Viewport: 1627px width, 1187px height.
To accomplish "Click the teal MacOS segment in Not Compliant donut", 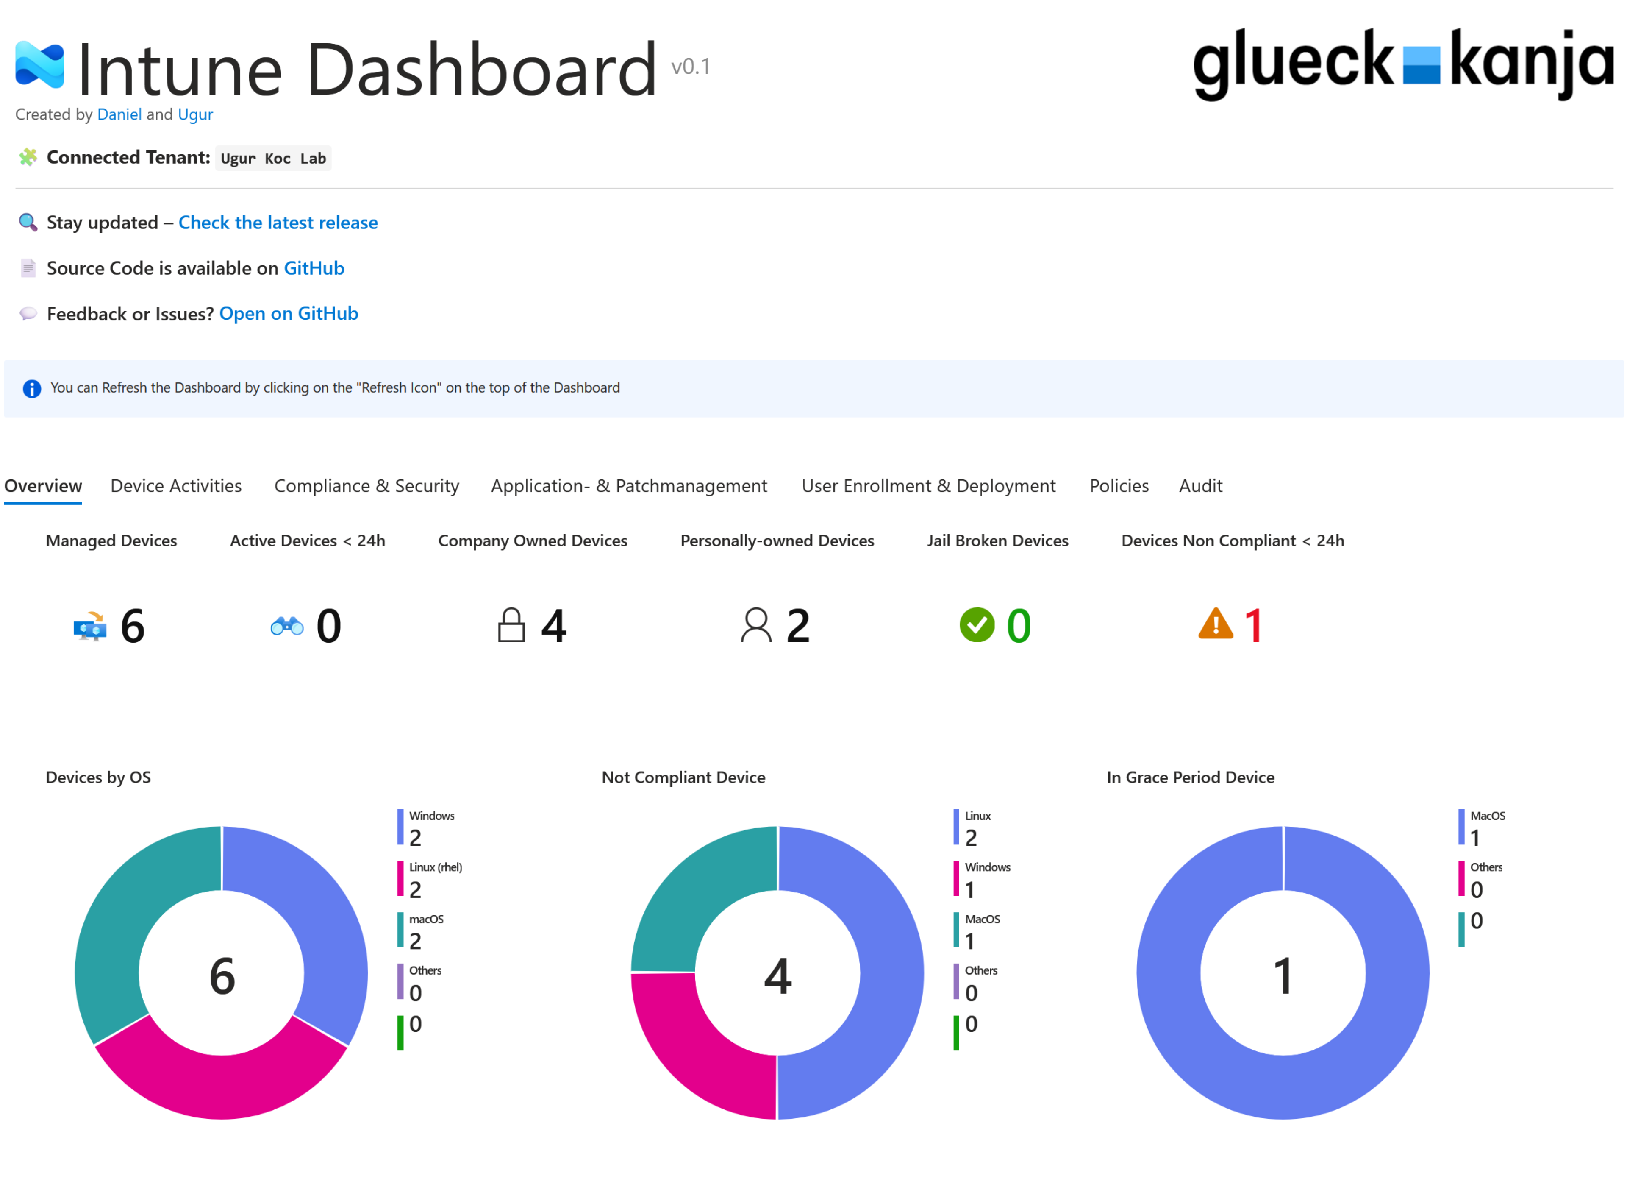I will (x=697, y=891).
